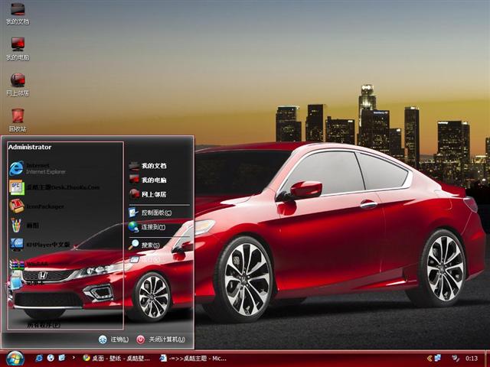This screenshot has height=367, width=490.
Task: Open the 网上邻居 desktop icon
Action: [x=17, y=81]
